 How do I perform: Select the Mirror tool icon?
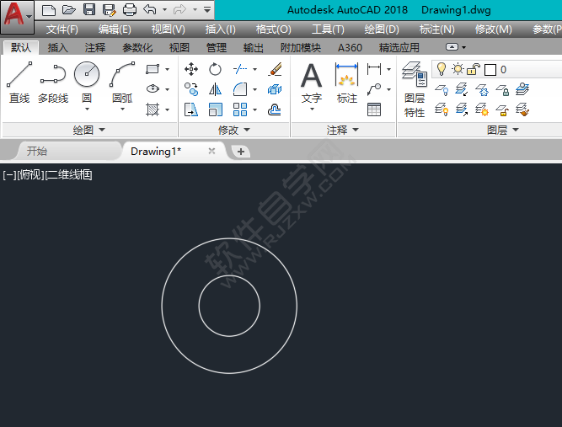[216, 89]
